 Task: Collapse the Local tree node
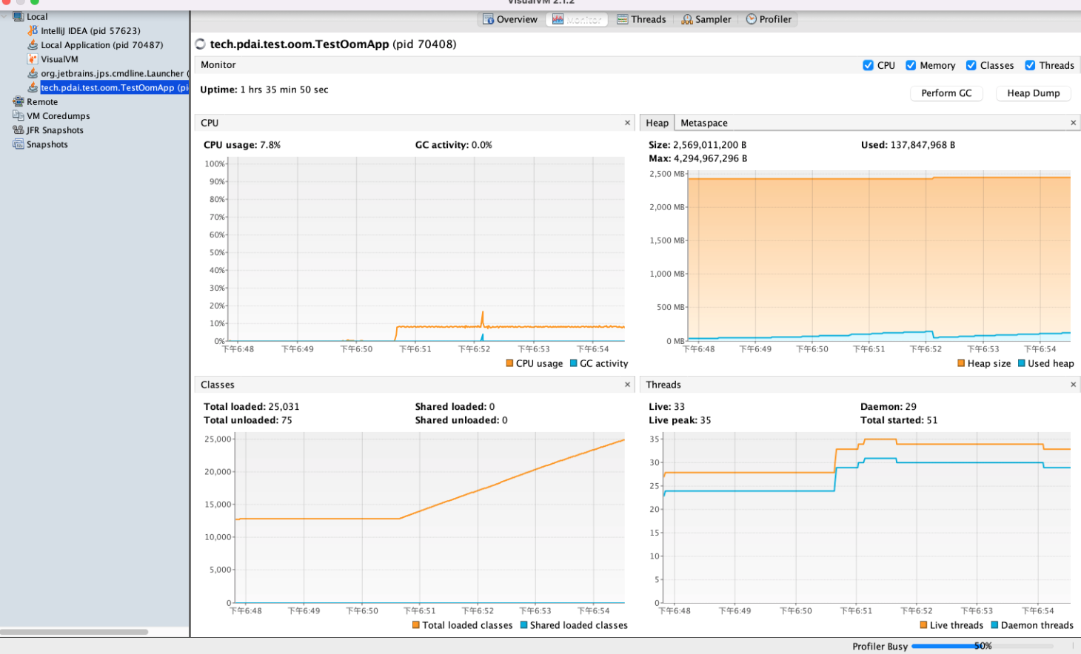click(5, 16)
